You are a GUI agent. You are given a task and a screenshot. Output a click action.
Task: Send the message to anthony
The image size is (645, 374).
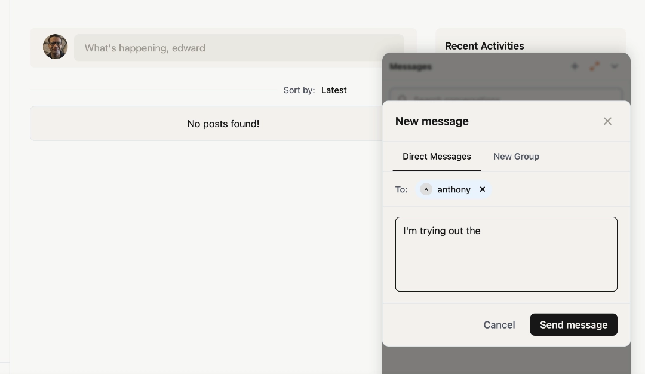(x=573, y=324)
